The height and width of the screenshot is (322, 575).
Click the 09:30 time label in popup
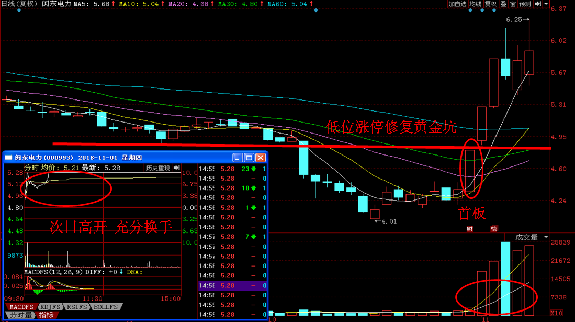coord(14,299)
